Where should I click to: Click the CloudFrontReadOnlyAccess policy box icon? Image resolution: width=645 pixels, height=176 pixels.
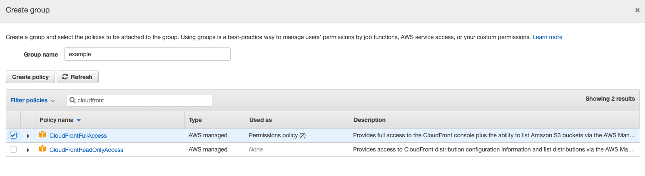coord(42,149)
